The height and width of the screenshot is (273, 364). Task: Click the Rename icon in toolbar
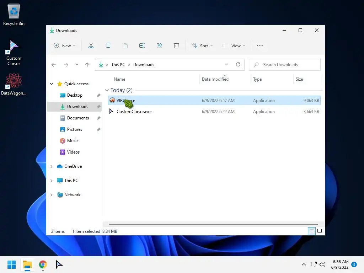tap(142, 45)
